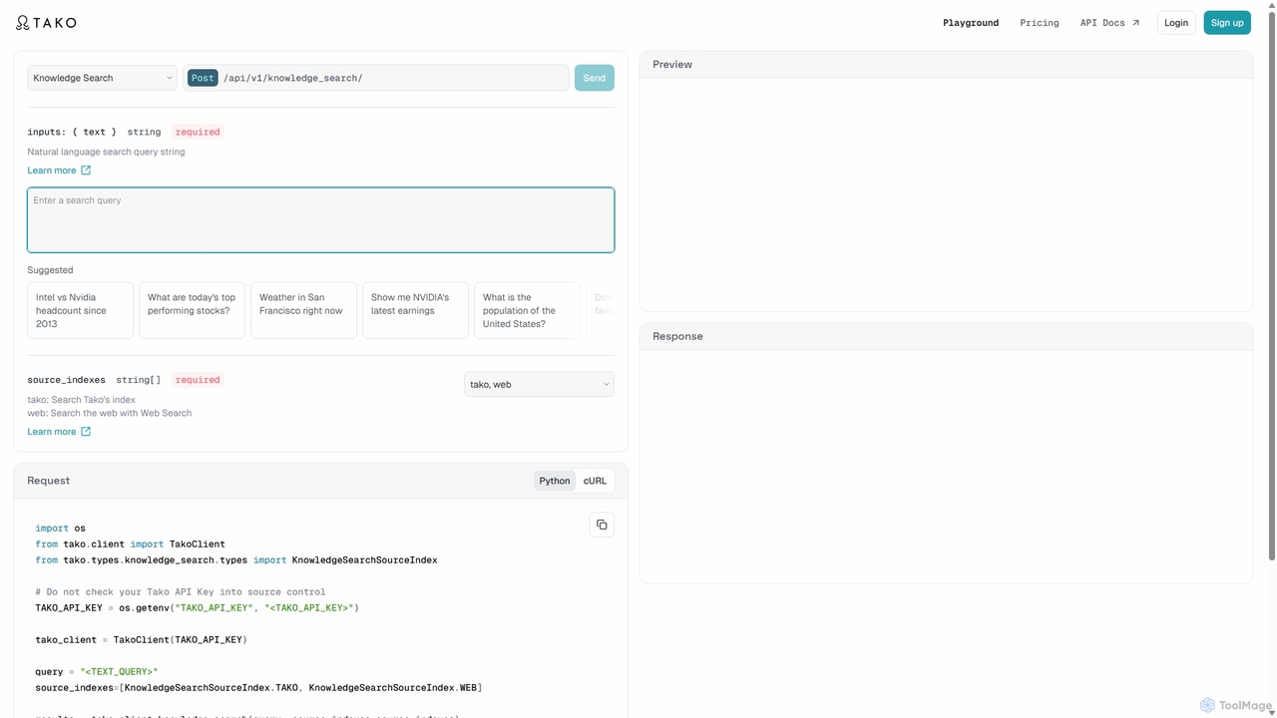This screenshot has width=1277, height=718.
Task: Click the Preview panel heading
Action: 672,64
